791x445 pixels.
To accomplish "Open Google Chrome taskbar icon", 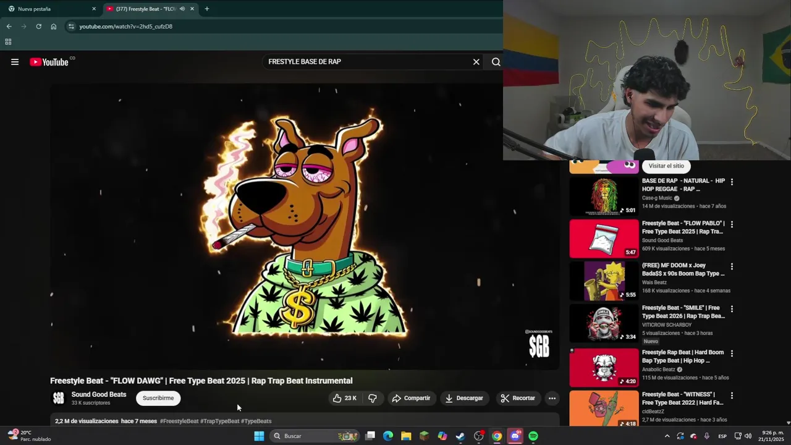I will [x=497, y=436].
